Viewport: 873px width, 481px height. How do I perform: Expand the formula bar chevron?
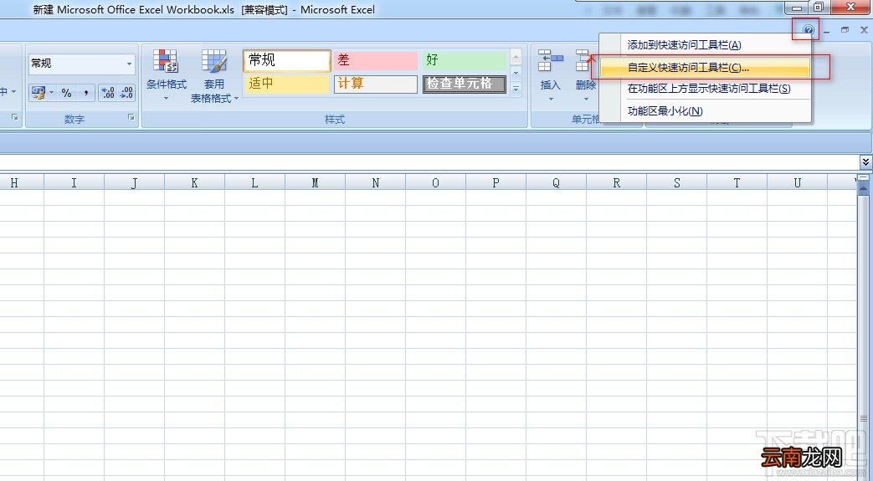[x=865, y=162]
